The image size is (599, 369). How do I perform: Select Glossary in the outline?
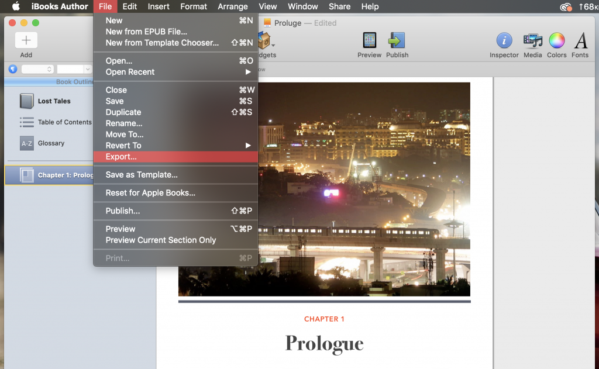pyautogui.click(x=51, y=143)
